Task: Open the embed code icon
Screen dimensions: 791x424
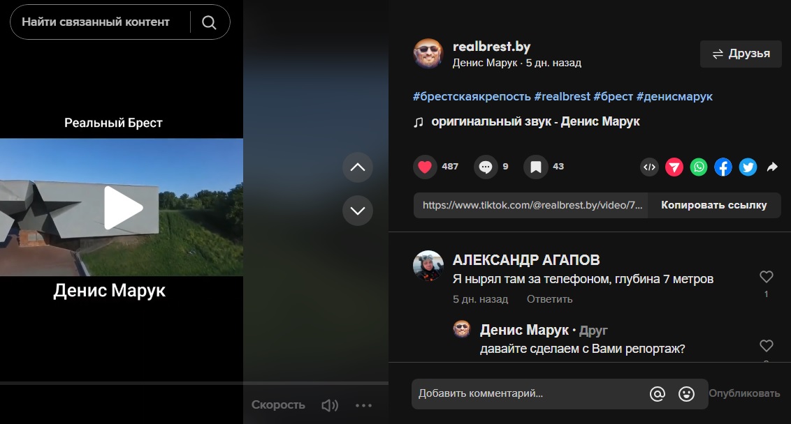Action: tap(649, 167)
